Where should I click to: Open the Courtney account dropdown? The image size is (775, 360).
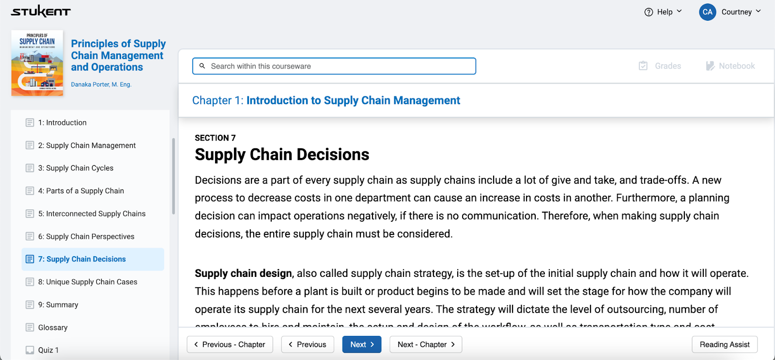pos(758,11)
